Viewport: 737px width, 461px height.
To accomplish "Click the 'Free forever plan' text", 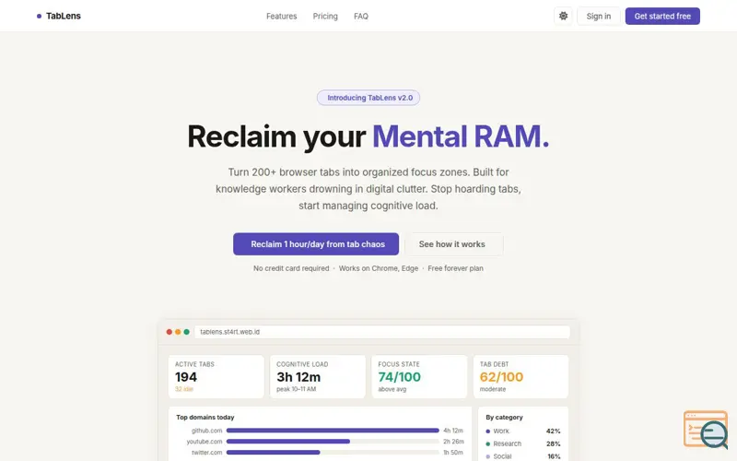I will click(455, 268).
